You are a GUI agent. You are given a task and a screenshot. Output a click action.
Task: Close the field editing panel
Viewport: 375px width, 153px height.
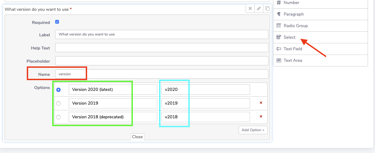click(137, 137)
